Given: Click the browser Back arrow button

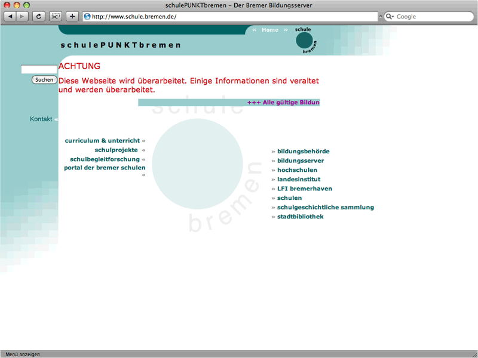Looking at the screenshot, I should point(10,16).
